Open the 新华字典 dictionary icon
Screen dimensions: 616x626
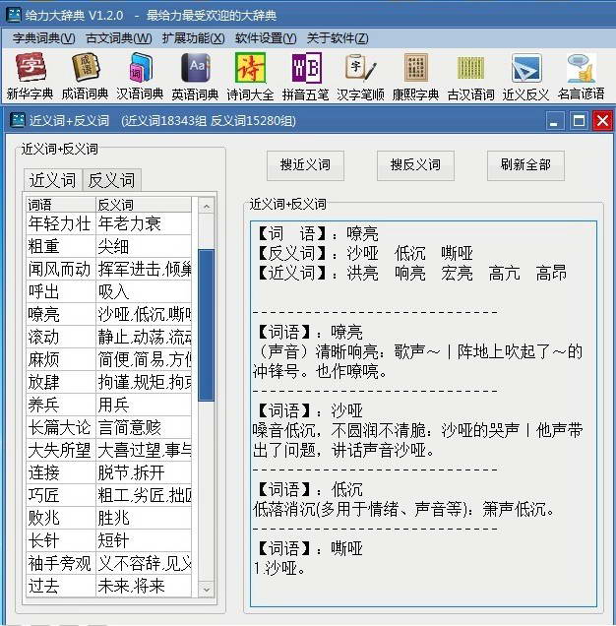(30, 76)
